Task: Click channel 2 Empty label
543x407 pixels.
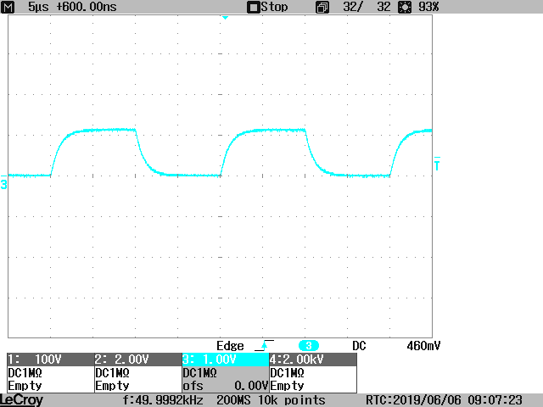Action: 112,386
